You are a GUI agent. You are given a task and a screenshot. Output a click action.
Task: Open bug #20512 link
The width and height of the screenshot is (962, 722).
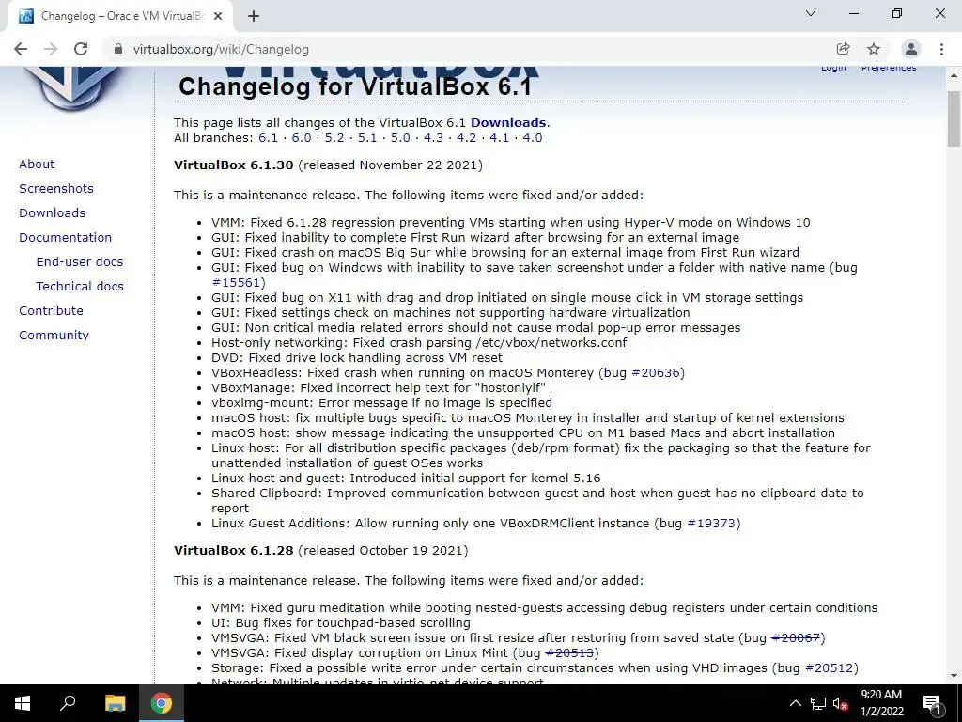point(829,668)
